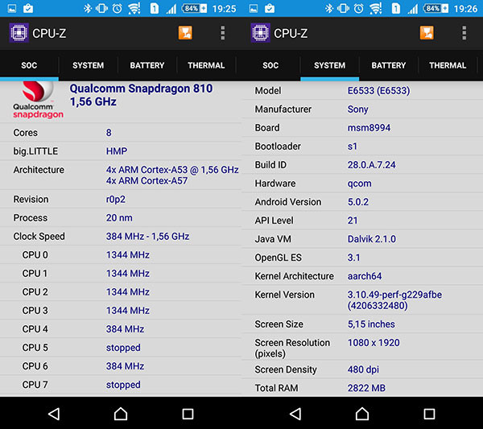Image resolution: width=483 pixels, height=429 pixels.
Task: Switch to the BATTERY tab in the left screen
Action: point(147,65)
